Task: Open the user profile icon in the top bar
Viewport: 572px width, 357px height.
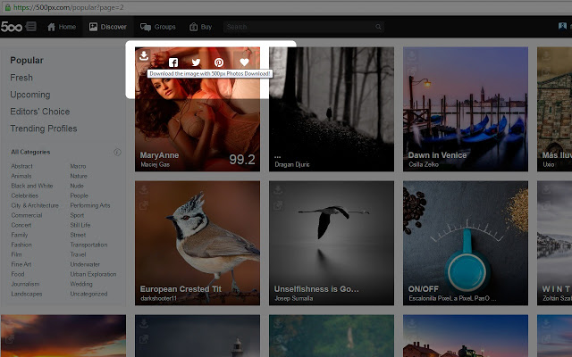Action: point(562,26)
